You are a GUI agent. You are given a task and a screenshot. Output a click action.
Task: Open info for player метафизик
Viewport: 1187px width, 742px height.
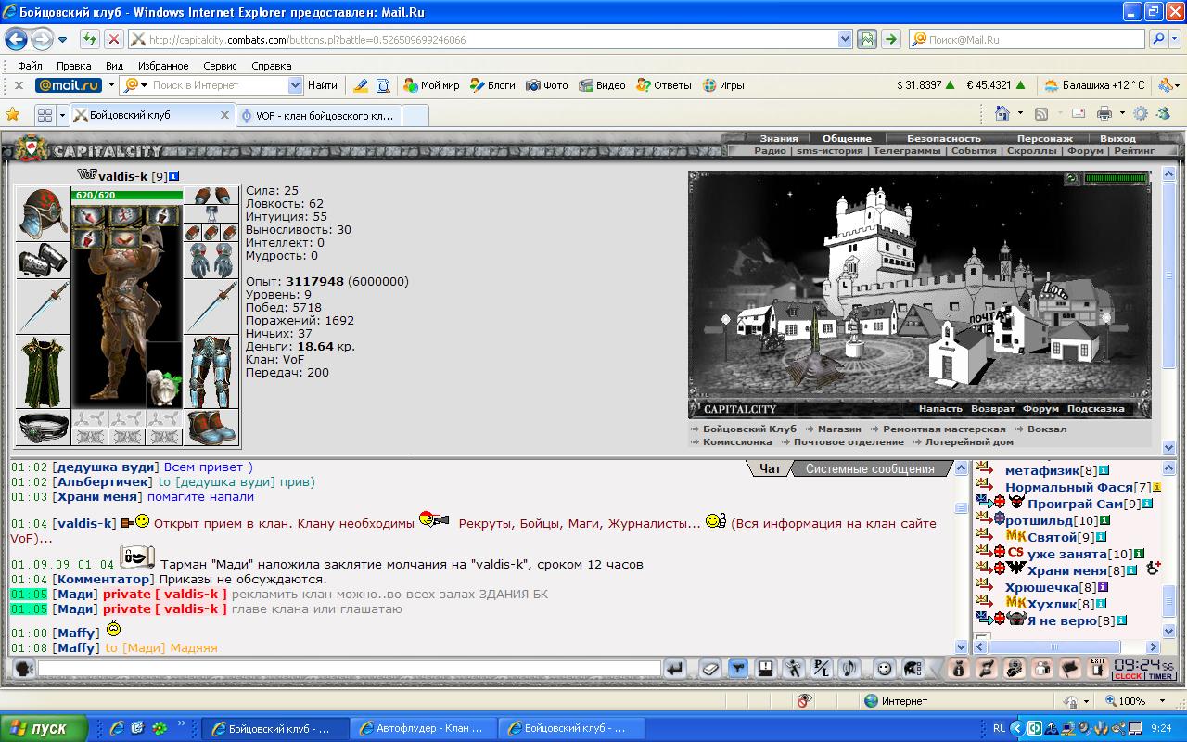tap(1104, 470)
